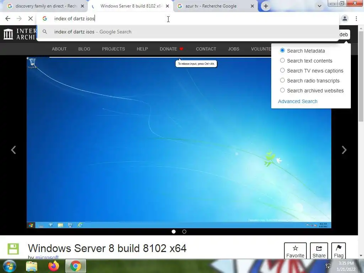Screen dimensions: 364x273
Task: Click the 'Windows Server 8 build 8102 x64' title
Action: [x=107, y=248]
